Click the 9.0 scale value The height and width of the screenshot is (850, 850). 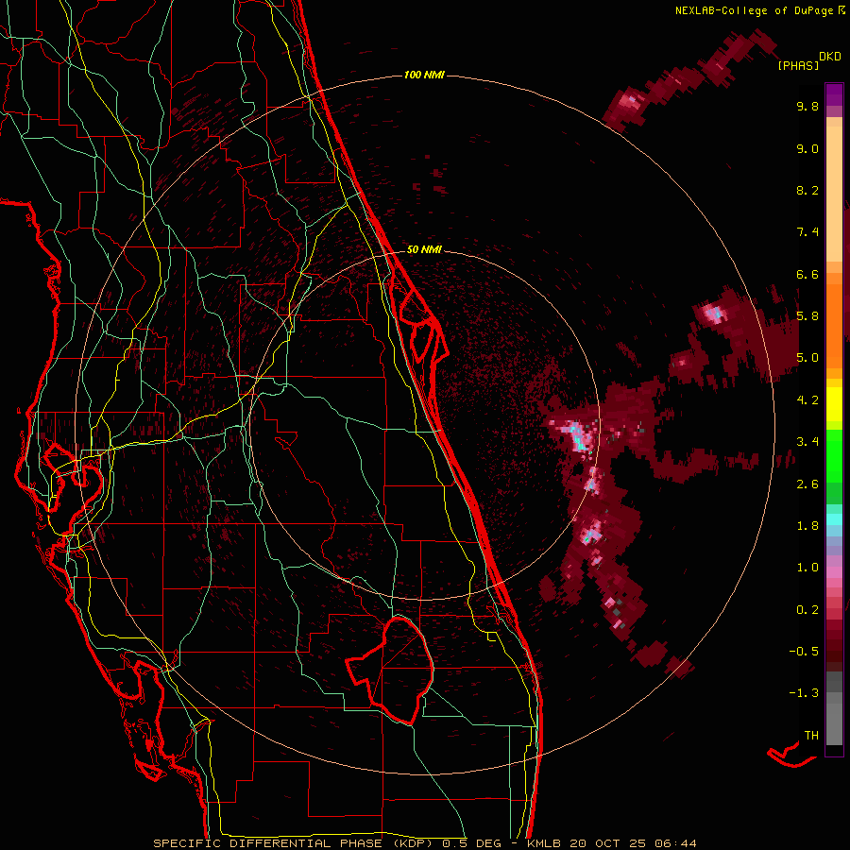click(x=807, y=148)
